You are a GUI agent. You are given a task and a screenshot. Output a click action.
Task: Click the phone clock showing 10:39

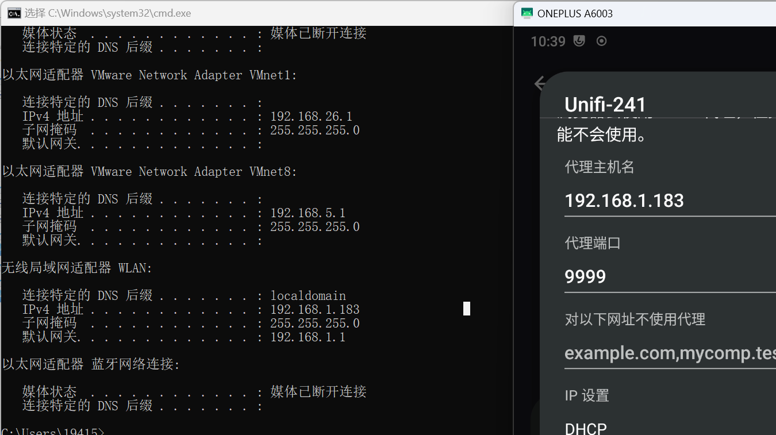tap(548, 41)
